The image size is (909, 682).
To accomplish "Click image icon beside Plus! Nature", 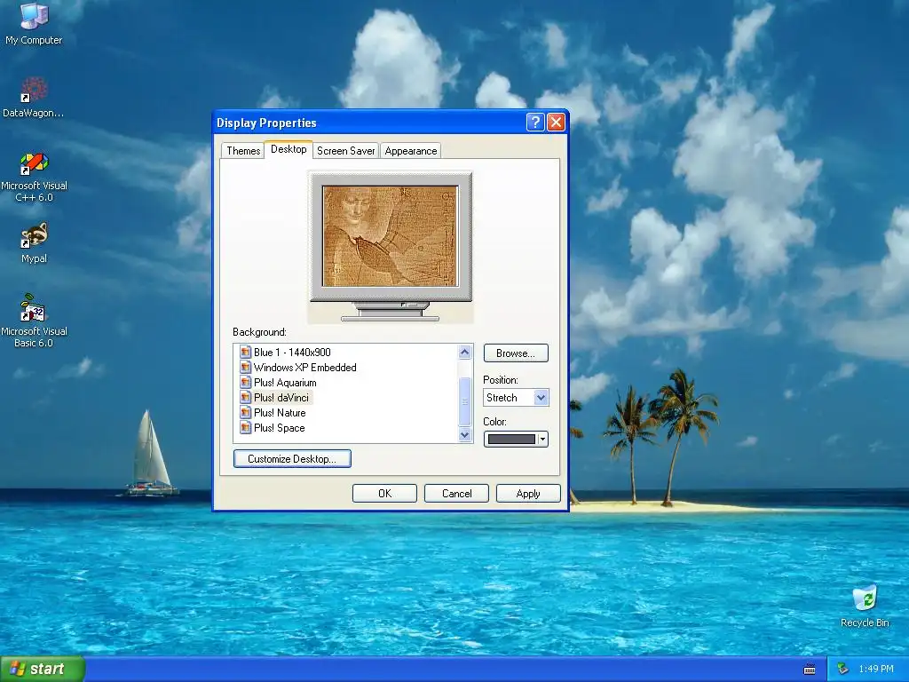I will (x=245, y=412).
